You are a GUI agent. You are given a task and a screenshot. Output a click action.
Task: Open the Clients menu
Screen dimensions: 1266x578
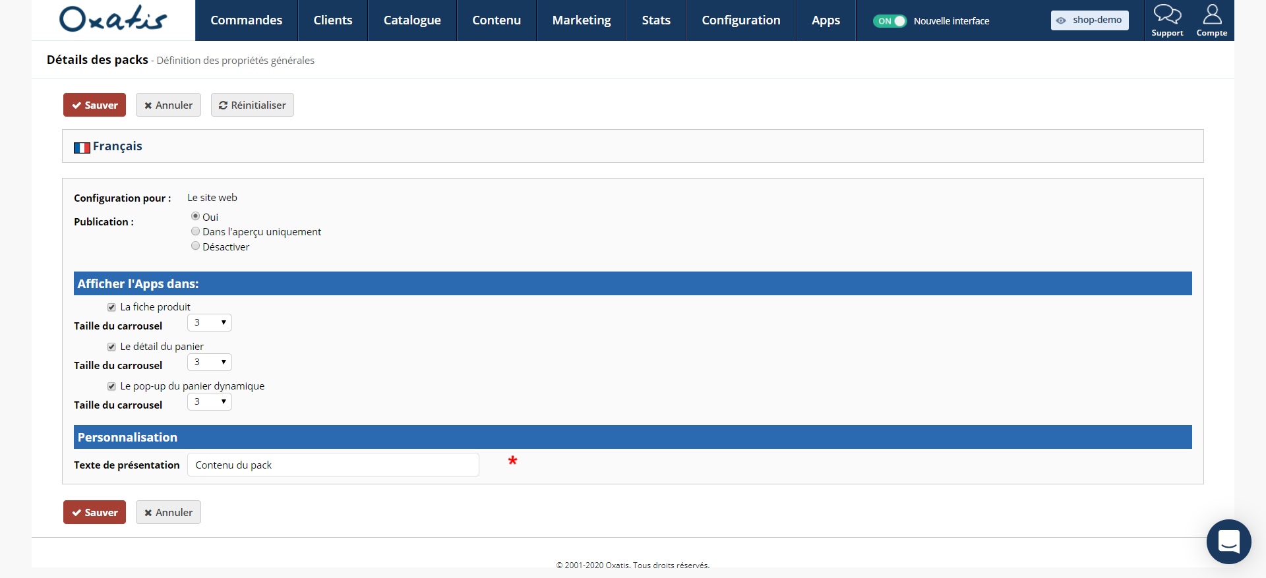[x=333, y=20]
